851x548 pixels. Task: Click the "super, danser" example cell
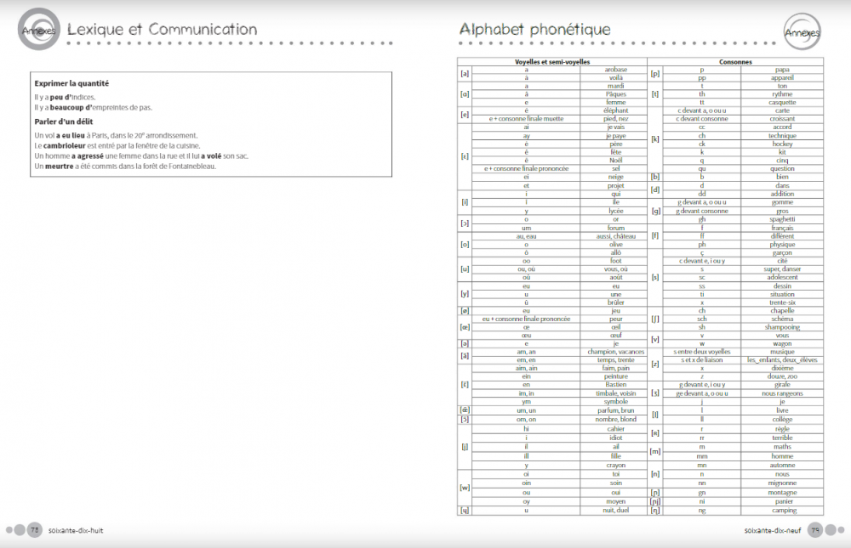click(782, 268)
